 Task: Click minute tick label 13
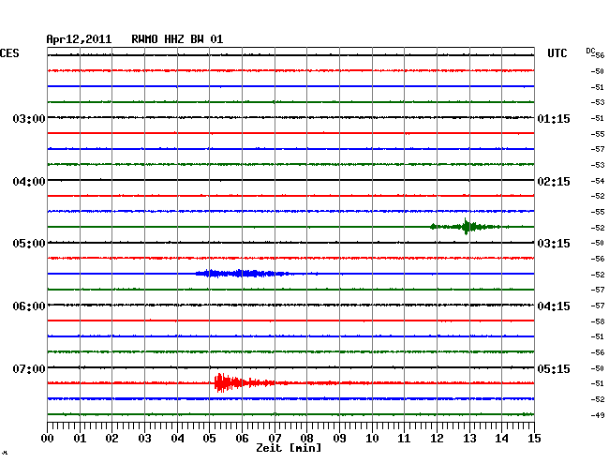click(x=469, y=439)
